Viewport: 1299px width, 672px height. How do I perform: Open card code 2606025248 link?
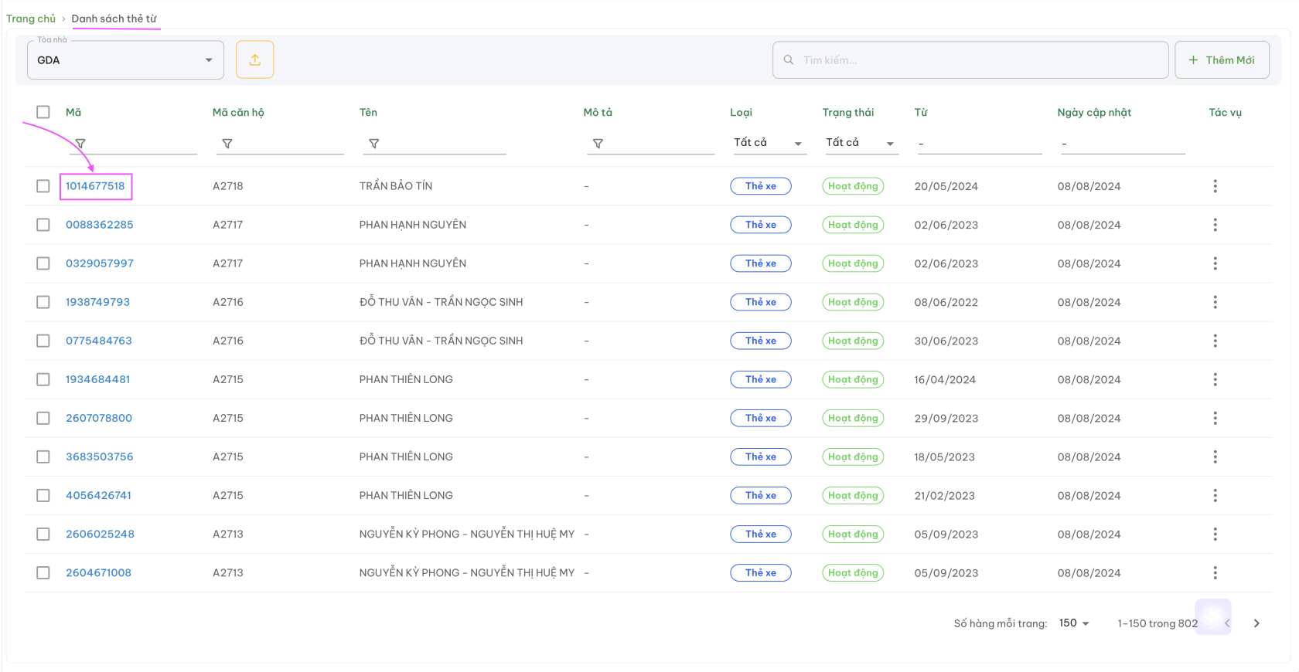pyautogui.click(x=100, y=534)
